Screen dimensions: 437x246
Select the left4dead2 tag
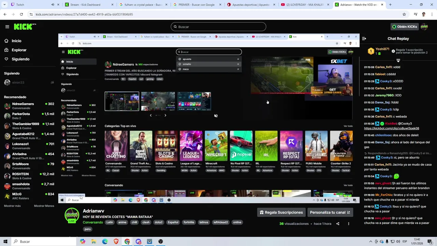point(221,222)
